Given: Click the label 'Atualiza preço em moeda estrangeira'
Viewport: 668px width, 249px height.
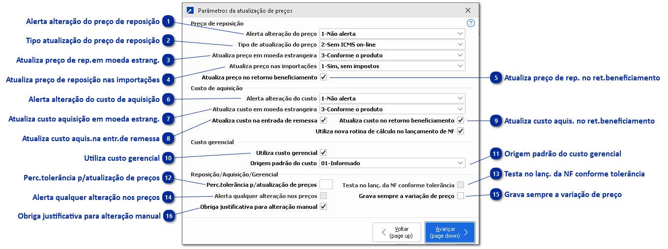Looking at the screenshot, I should (264, 55).
